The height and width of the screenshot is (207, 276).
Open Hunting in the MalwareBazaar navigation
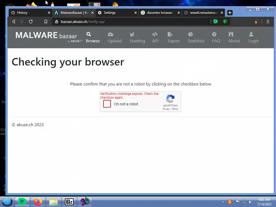(x=137, y=37)
